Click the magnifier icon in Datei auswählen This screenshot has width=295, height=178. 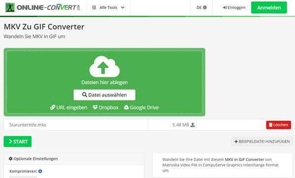(x=85, y=94)
